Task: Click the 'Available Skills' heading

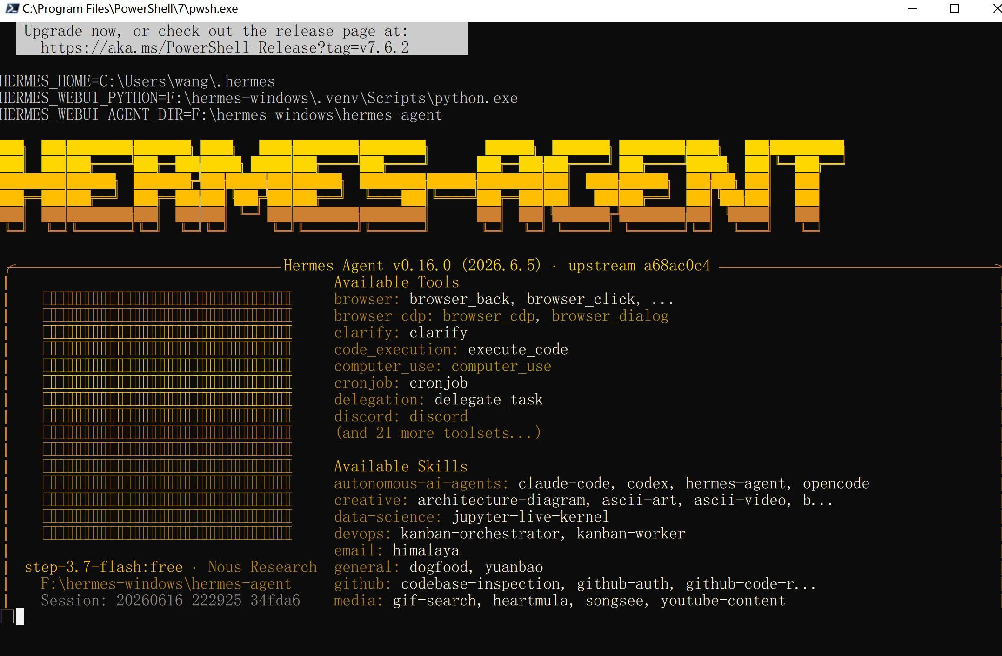Action: click(401, 467)
